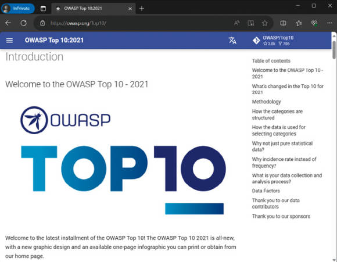The width and height of the screenshot is (337, 262).
Task: Click the page's vertical scrollbar thumb
Action: click(x=334, y=50)
